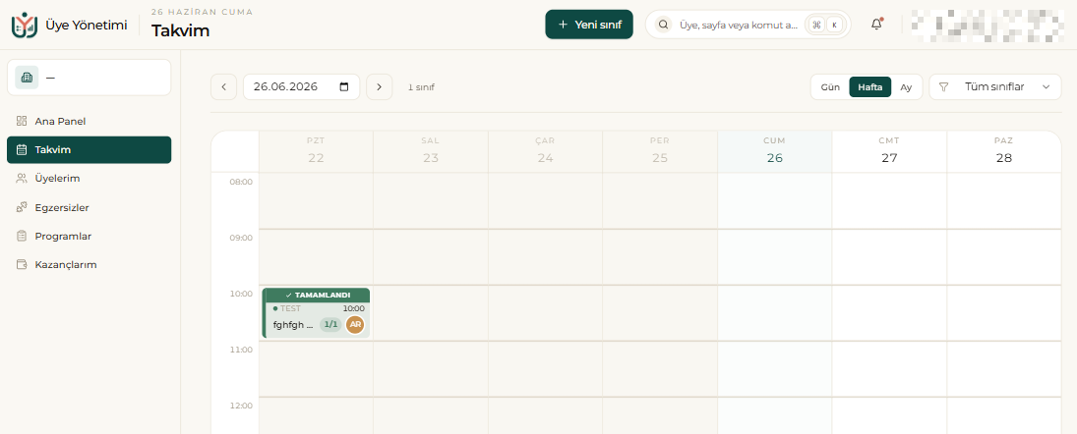Open calendar picker icon in date field

(344, 87)
